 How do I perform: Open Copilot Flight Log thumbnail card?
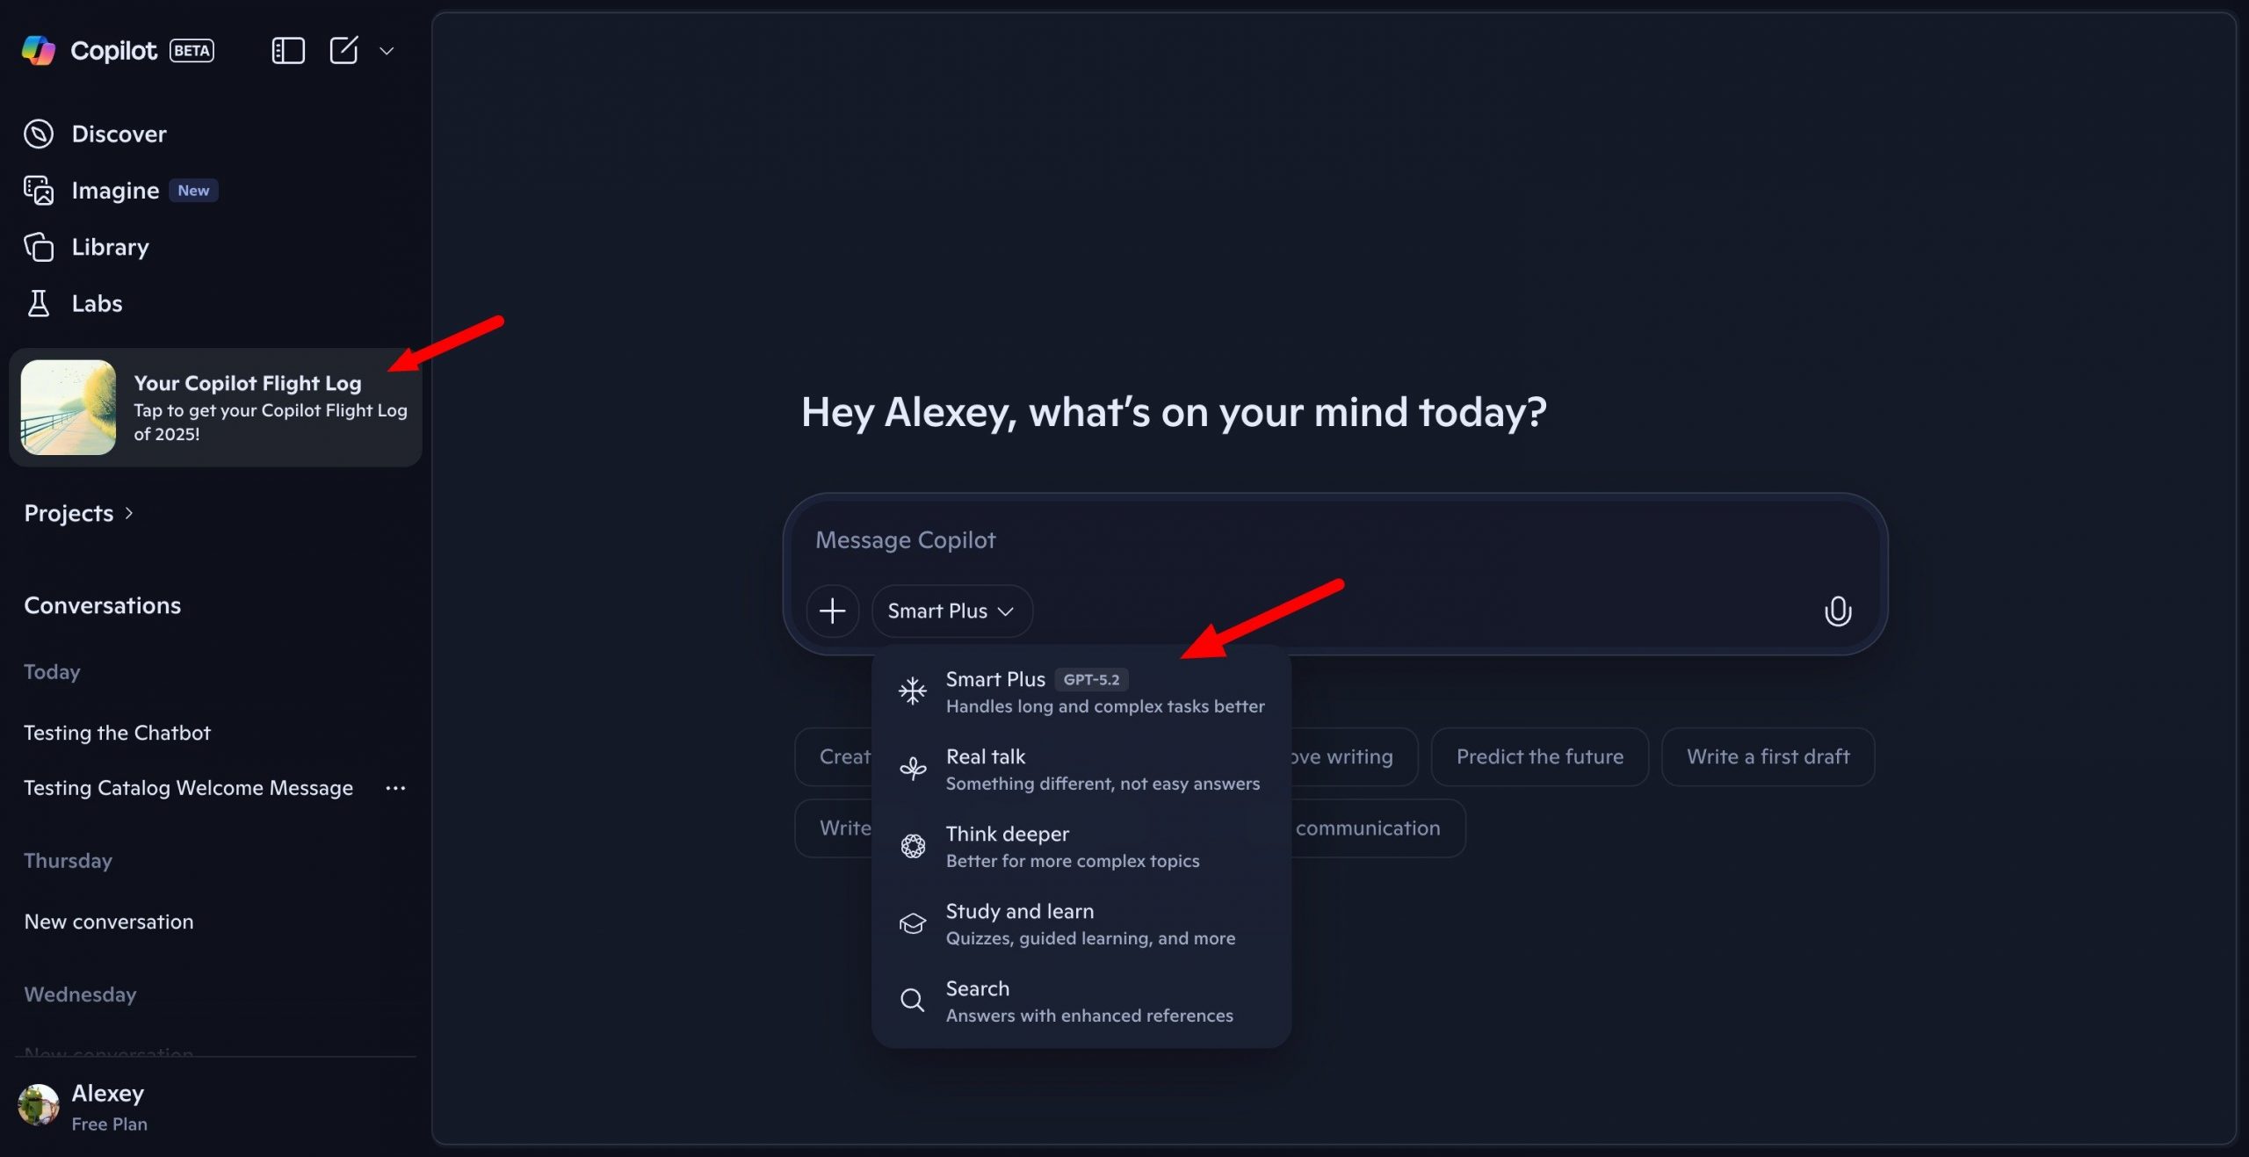(x=69, y=408)
